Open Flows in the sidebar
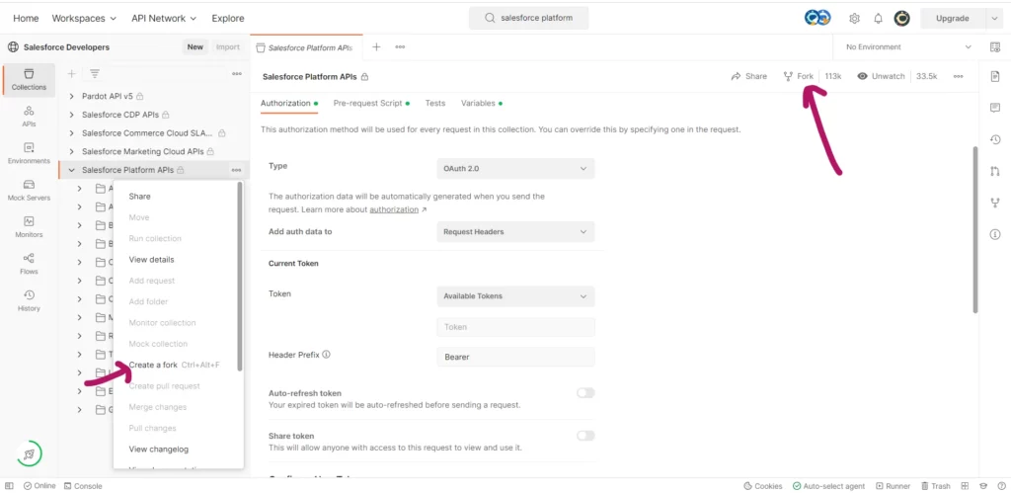The image size is (1011, 493). coord(29,263)
